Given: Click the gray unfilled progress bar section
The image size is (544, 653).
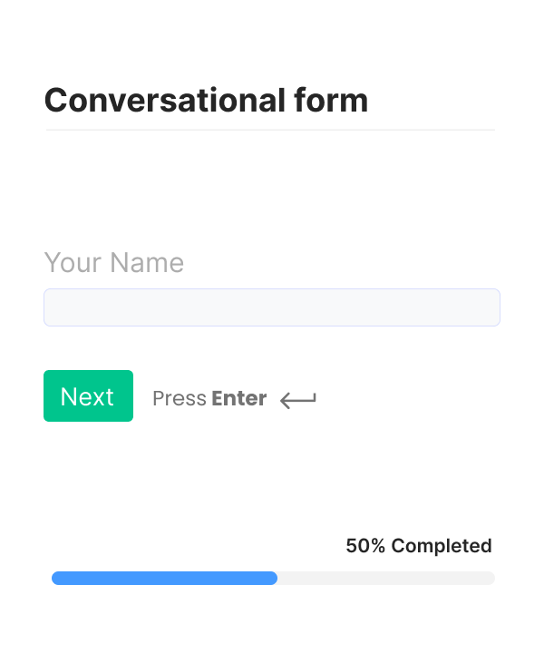Looking at the screenshot, I should point(385,578).
